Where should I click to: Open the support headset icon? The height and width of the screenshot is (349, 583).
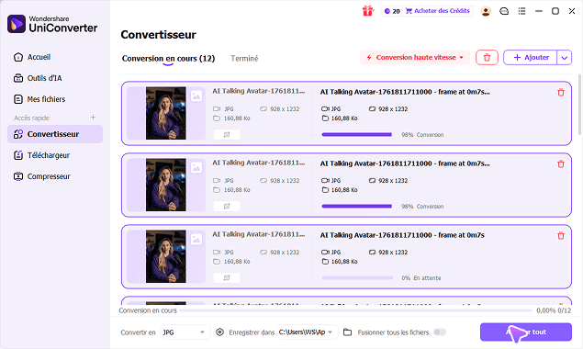504,11
